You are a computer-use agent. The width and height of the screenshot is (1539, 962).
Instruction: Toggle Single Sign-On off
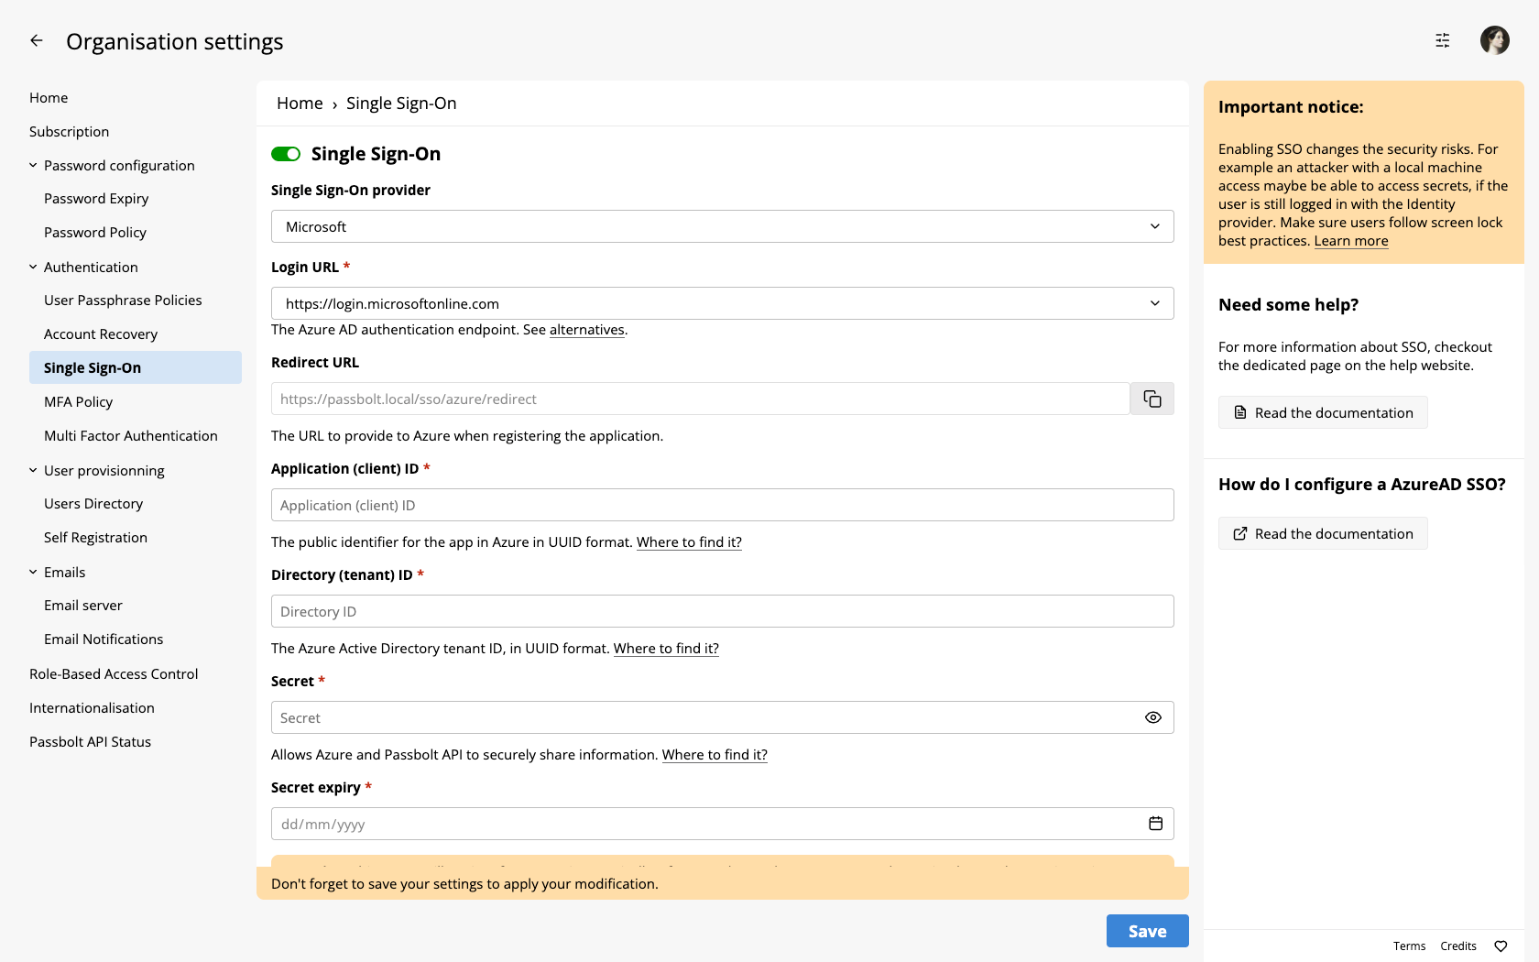pyautogui.click(x=286, y=154)
